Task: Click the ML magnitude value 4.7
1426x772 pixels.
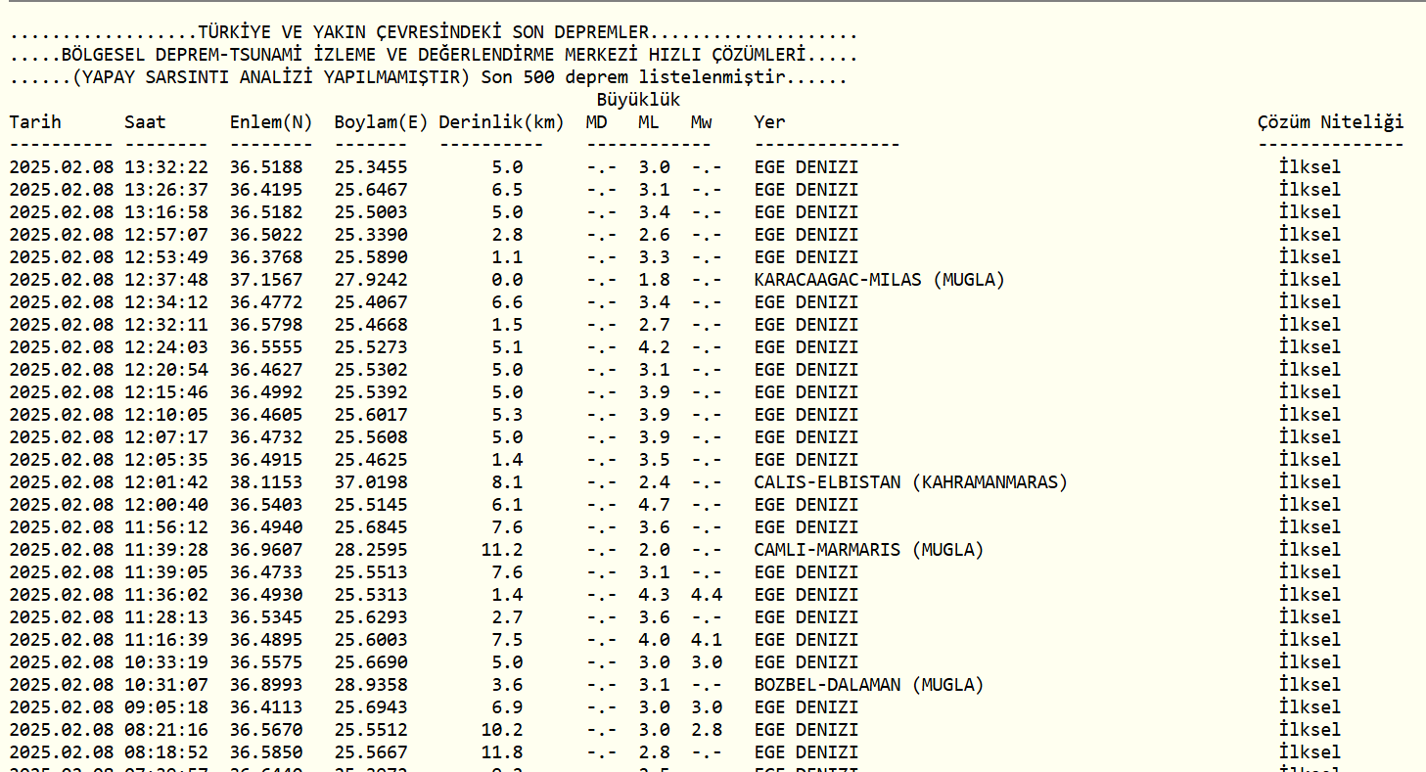Action: click(x=654, y=505)
